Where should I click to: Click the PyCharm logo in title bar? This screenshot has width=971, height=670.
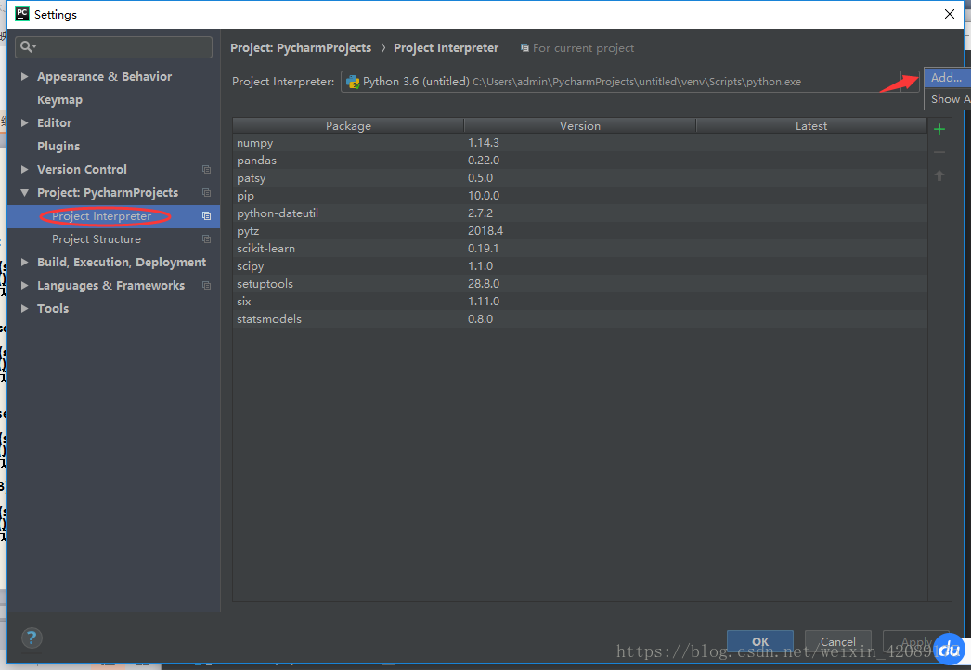(21, 14)
